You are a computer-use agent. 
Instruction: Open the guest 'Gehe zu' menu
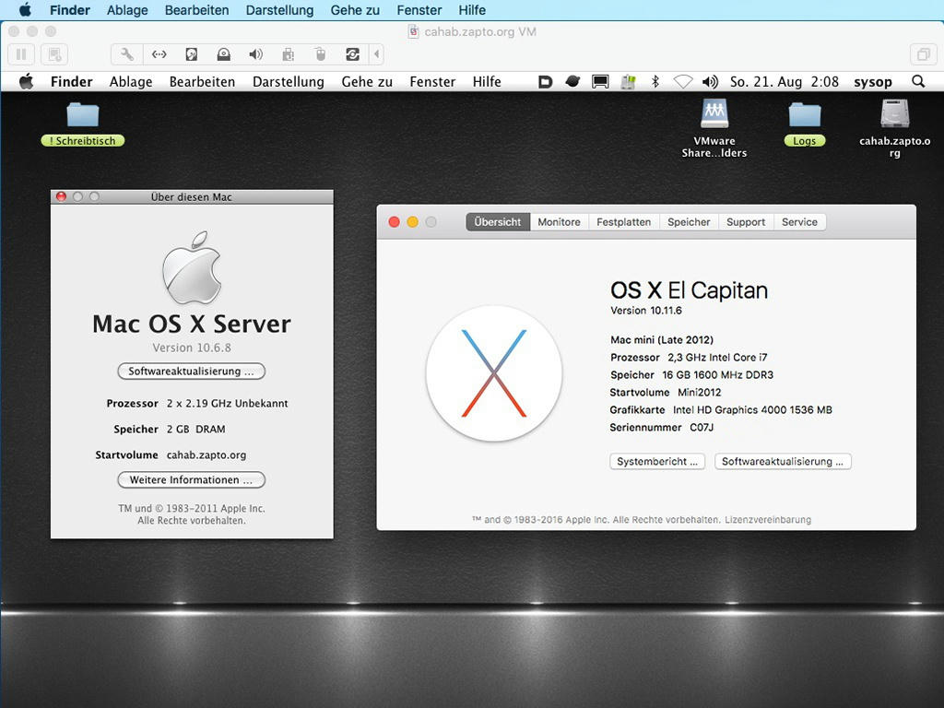367,82
